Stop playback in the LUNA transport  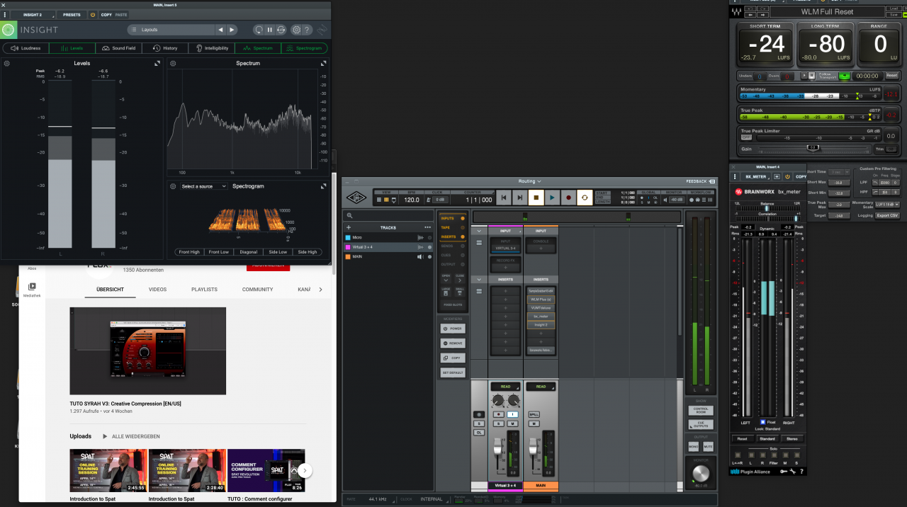[x=536, y=198]
